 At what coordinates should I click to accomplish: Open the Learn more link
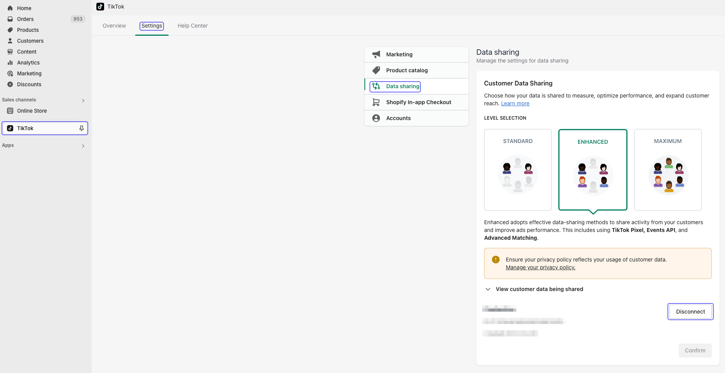[515, 103]
